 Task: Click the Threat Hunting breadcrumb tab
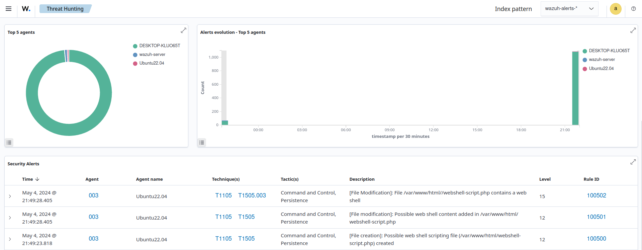(x=65, y=9)
